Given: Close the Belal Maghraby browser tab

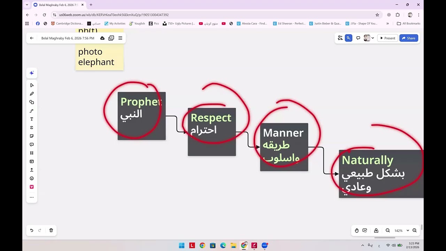Looking at the screenshot, I should [83, 5].
